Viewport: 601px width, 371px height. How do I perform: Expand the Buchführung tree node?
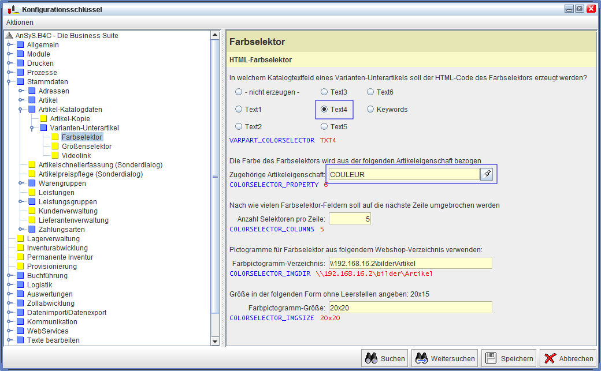point(9,276)
